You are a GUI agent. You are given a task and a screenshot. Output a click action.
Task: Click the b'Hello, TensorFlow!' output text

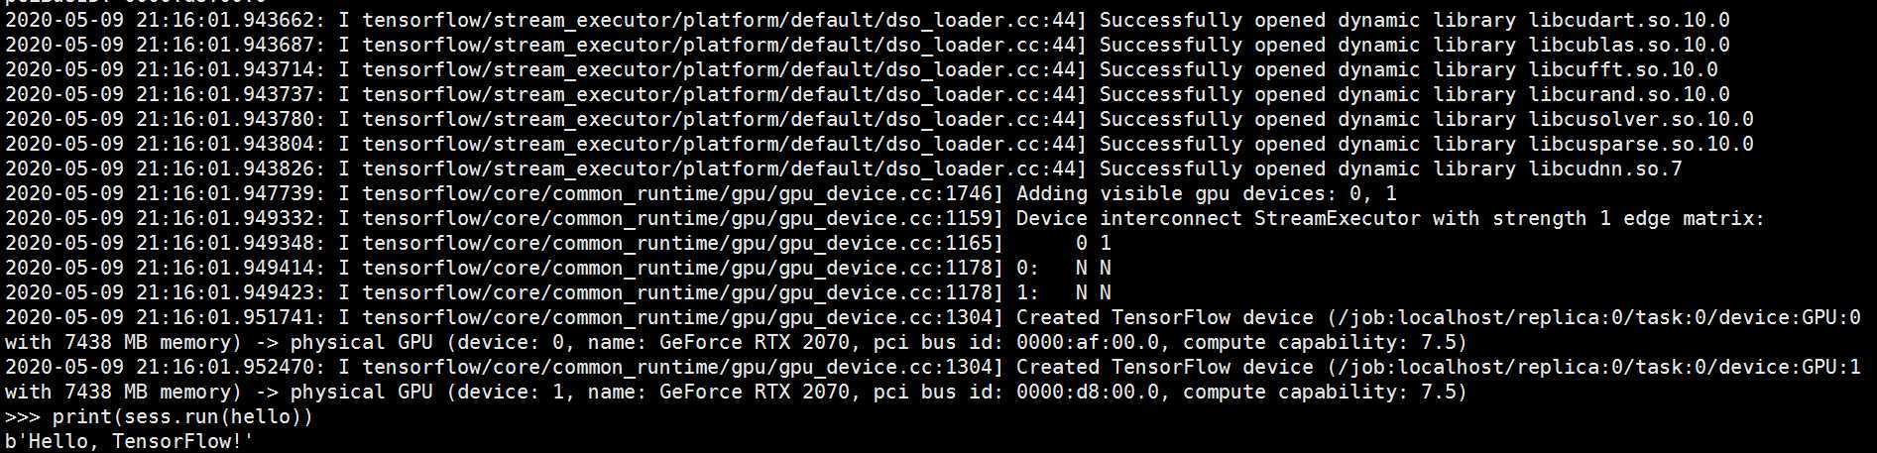pyautogui.click(x=129, y=441)
